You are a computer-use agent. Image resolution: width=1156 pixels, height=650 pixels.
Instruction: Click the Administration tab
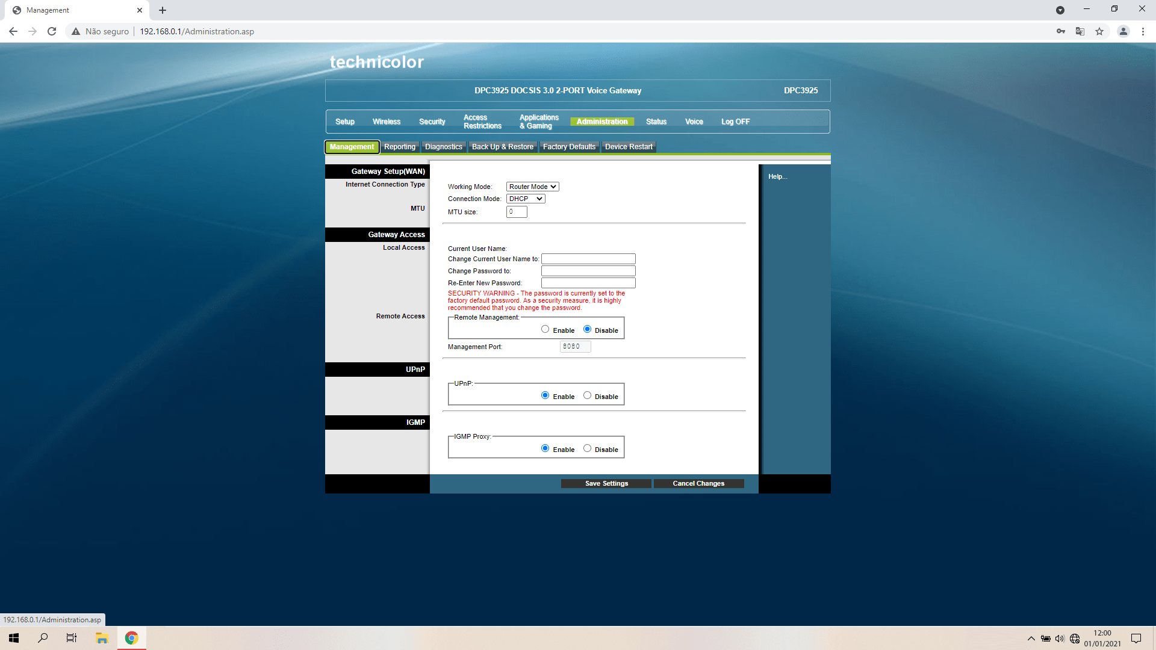click(602, 120)
